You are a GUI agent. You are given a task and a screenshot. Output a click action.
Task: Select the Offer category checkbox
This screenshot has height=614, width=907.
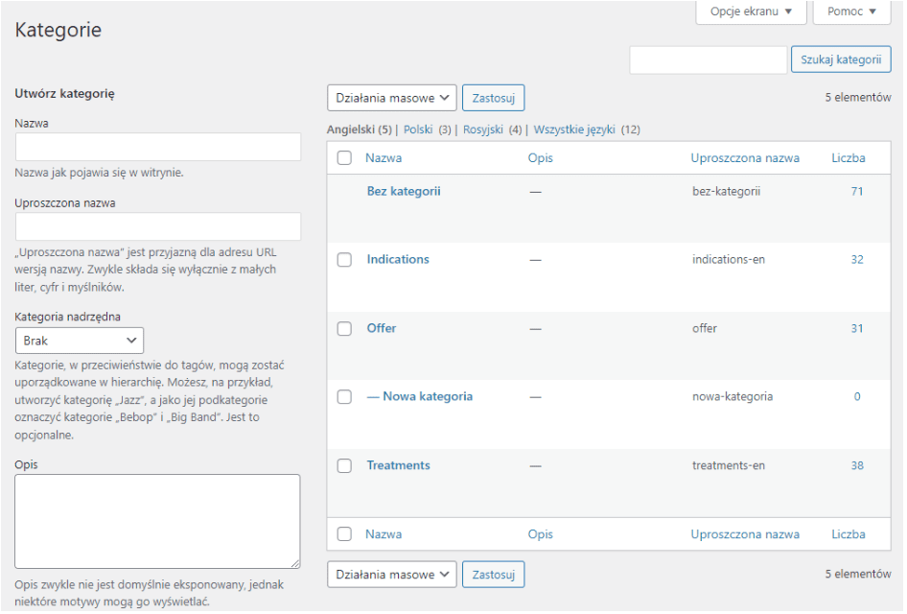(x=344, y=329)
